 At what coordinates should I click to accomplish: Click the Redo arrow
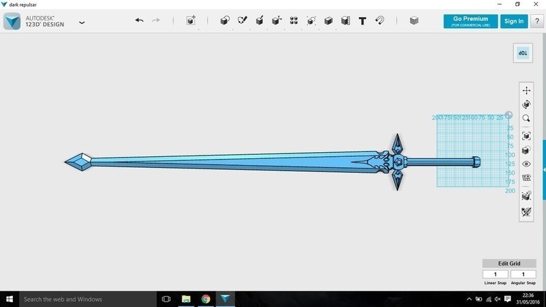(x=156, y=20)
